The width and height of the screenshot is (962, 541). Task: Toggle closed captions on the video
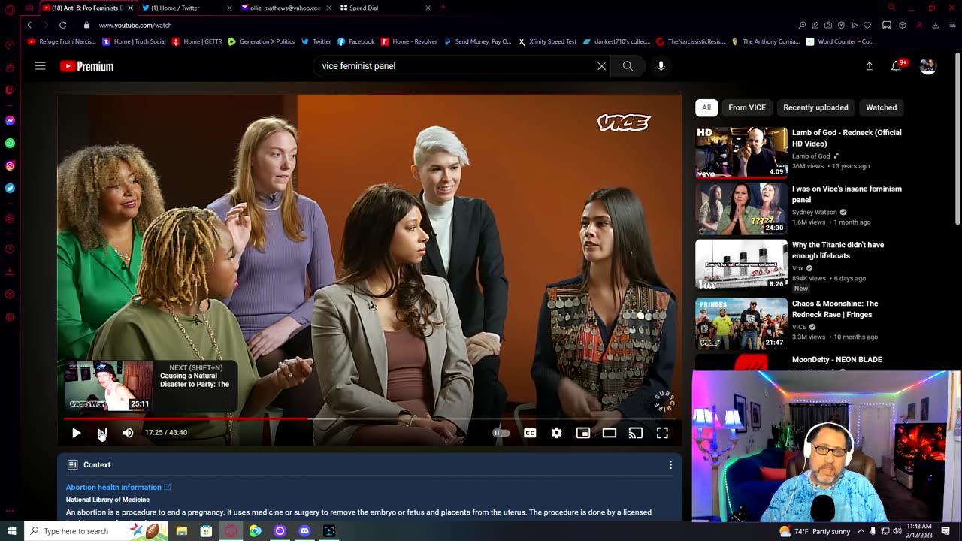[x=530, y=433]
